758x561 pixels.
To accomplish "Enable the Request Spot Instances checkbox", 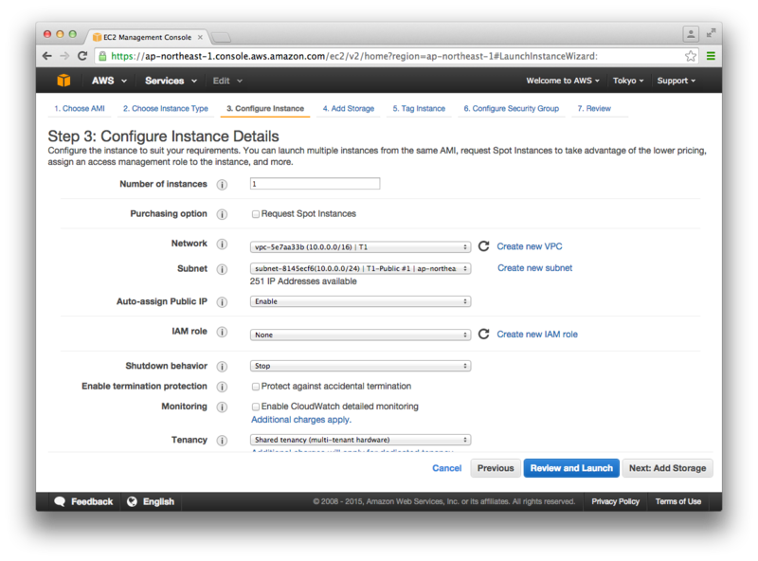I will click(x=256, y=214).
